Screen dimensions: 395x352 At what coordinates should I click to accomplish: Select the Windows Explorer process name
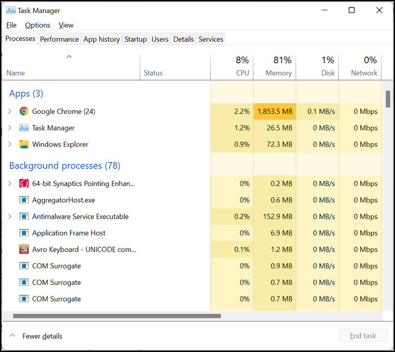click(60, 145)
